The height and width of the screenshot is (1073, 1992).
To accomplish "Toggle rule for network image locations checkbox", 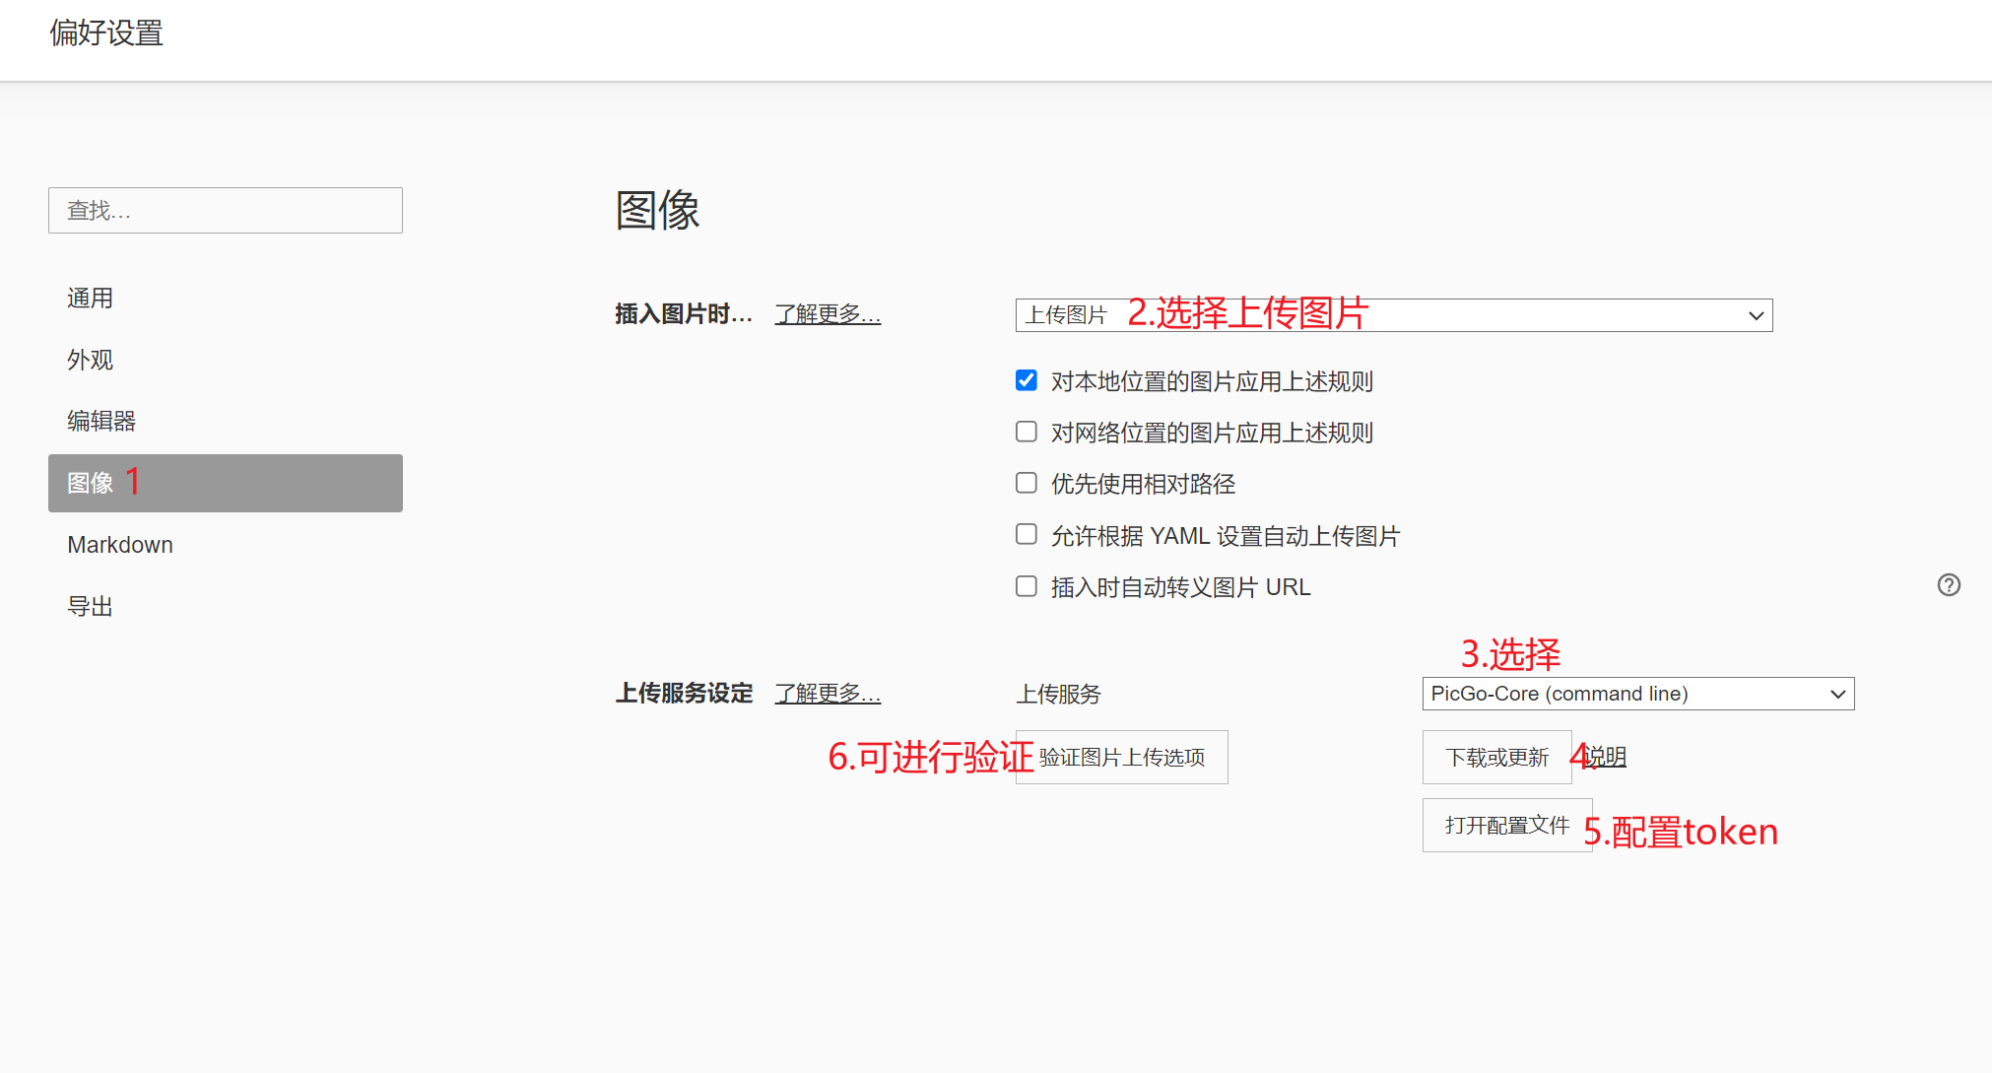I will point(1026,432).
